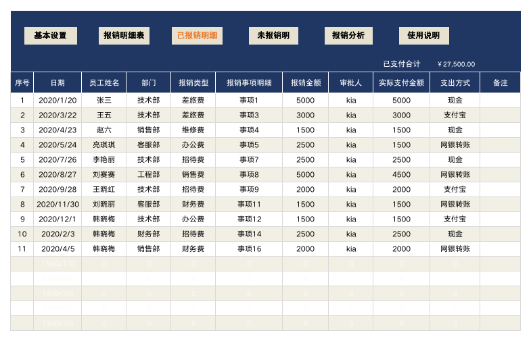Image resolution: width=531 pixels, height=341 pixels.
Task: Select employee name cell 李艳丽
Action: pyautogui.click(x=104, y=160)
